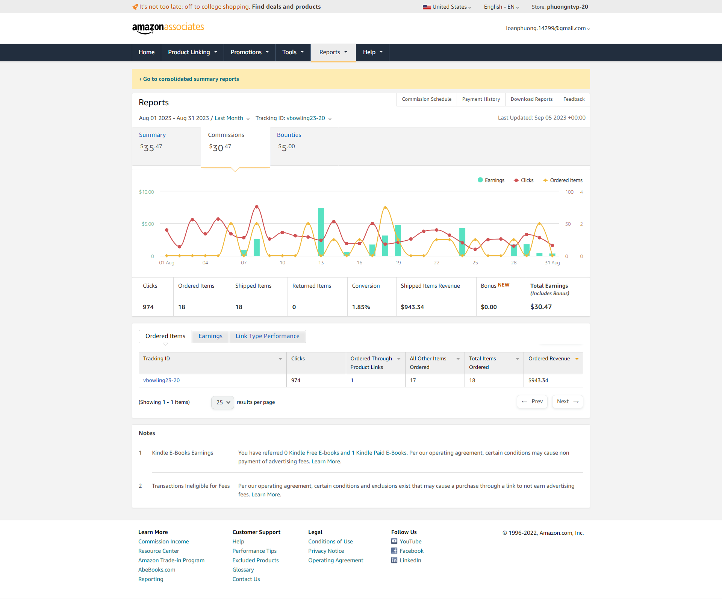The image size is (722, 599).
Task: Click the LinkedIn icon in footer
Action: coord(394,560)
